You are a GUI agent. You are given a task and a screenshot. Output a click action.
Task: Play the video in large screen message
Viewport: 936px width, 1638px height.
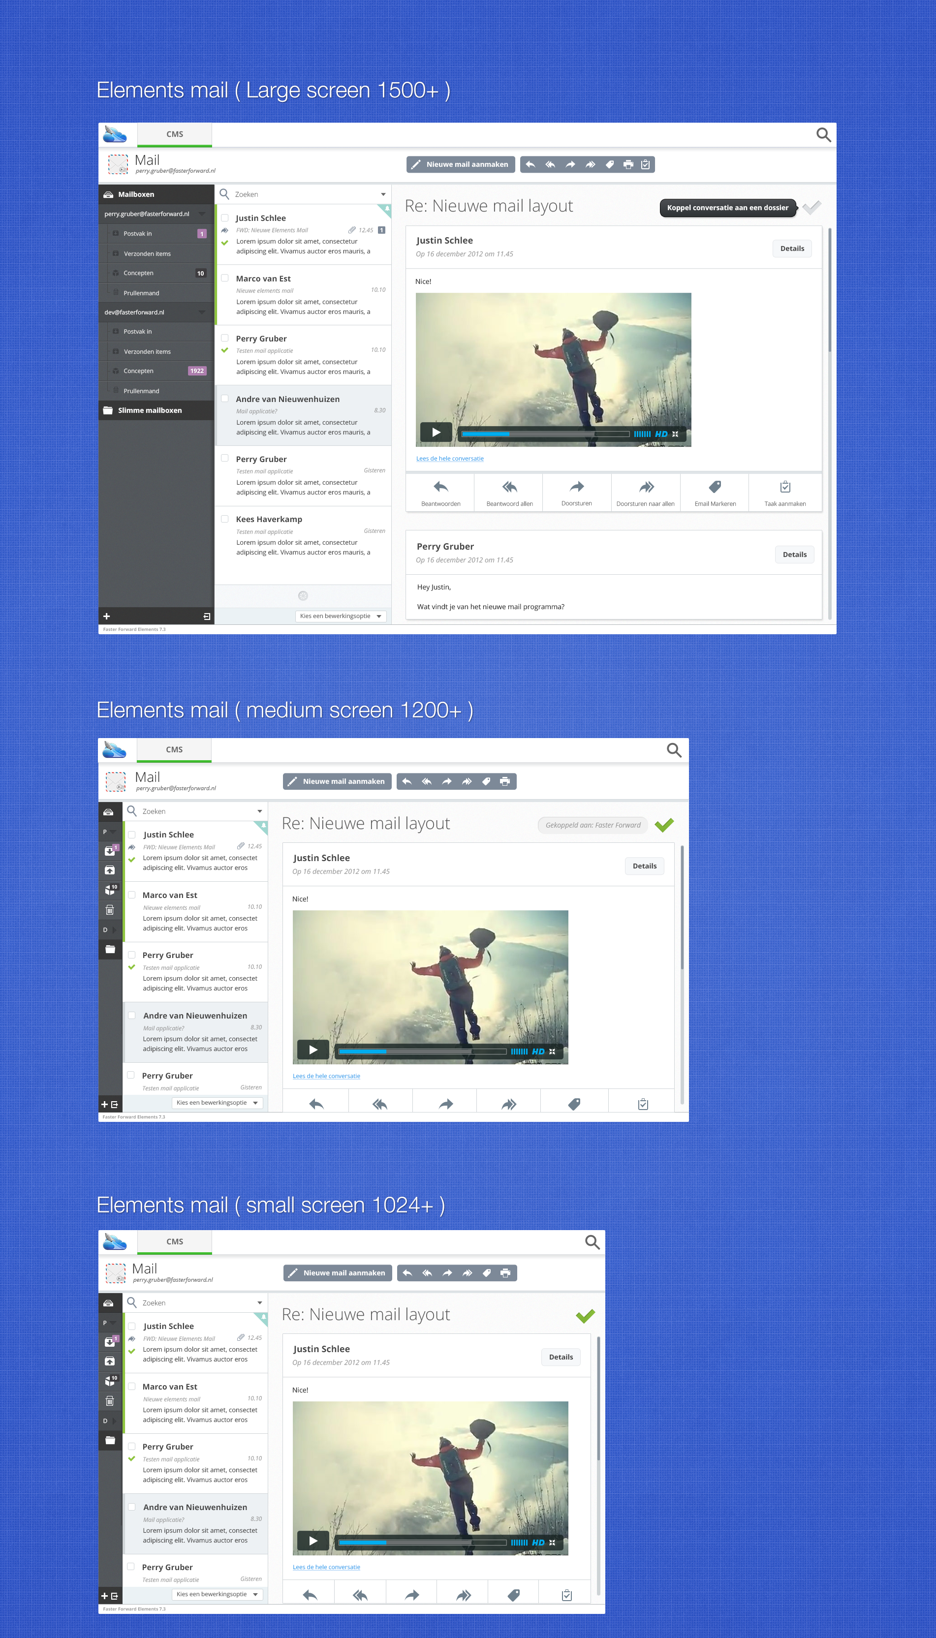(436, 433)
